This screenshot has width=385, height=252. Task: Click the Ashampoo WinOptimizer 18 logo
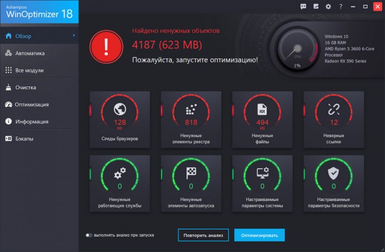39,12
